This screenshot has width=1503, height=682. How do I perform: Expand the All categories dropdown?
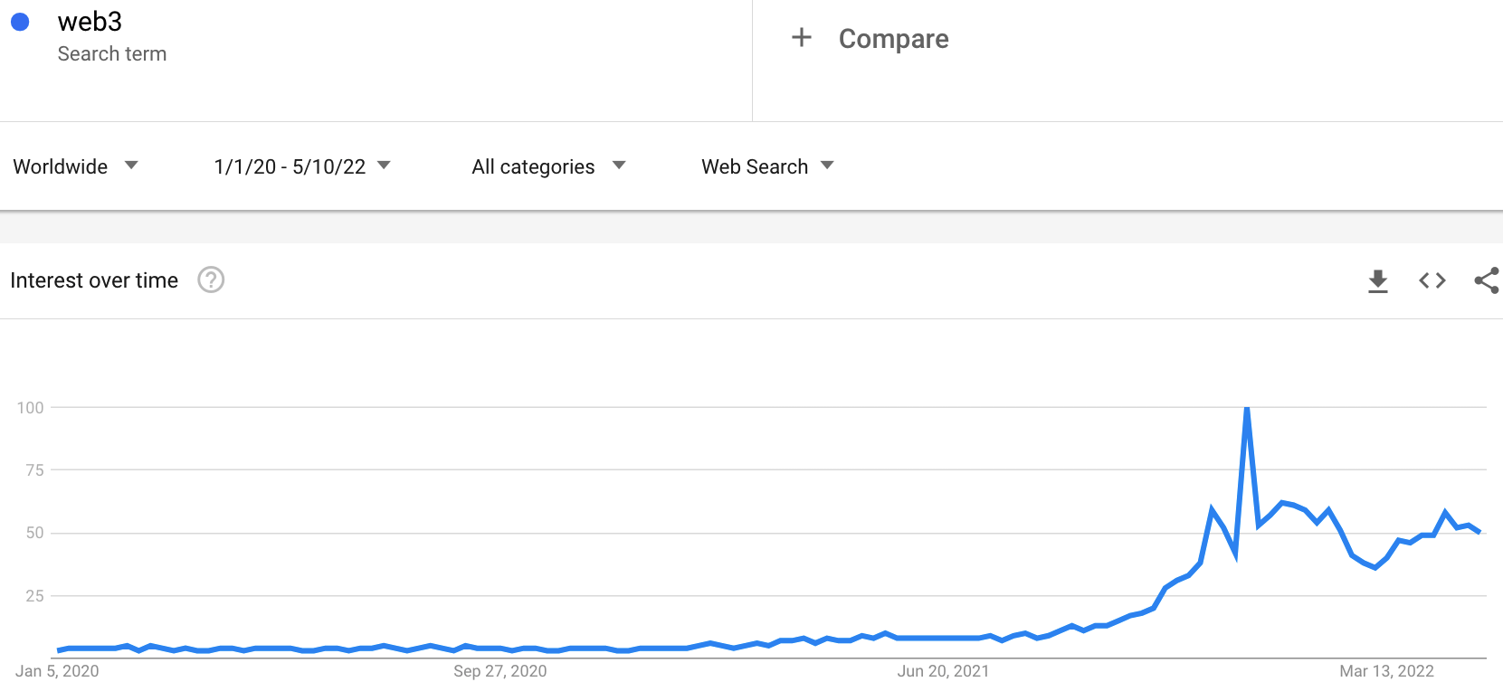[547, 166]
